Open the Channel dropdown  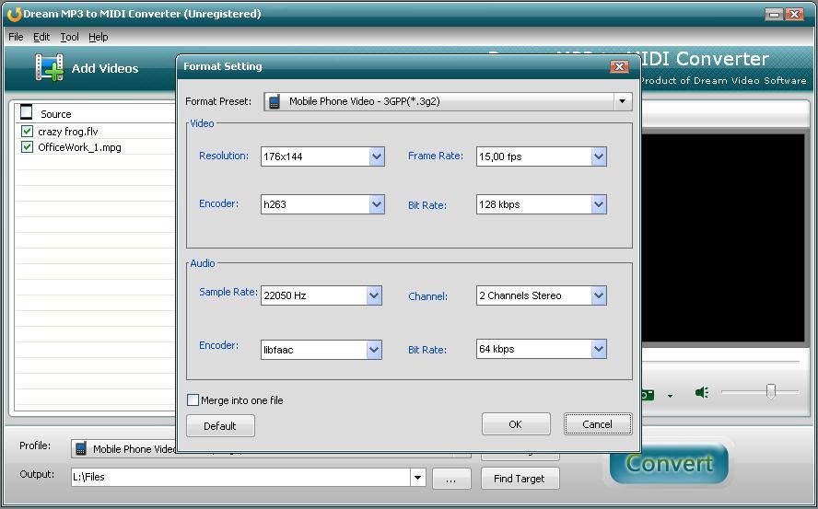[x=599, y=295]
